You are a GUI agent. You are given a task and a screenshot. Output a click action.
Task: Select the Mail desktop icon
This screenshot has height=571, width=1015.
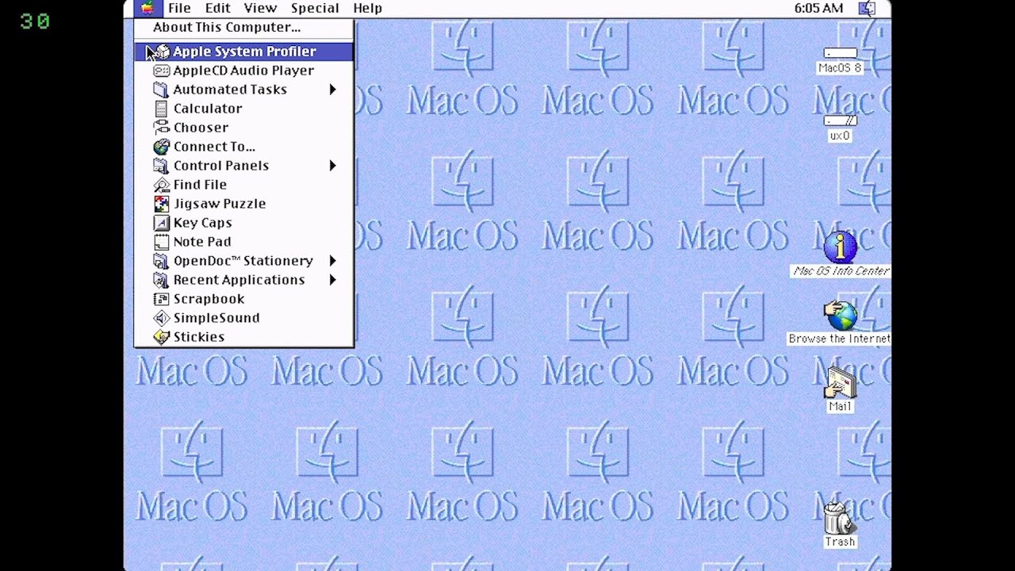(x=840, y=383)
